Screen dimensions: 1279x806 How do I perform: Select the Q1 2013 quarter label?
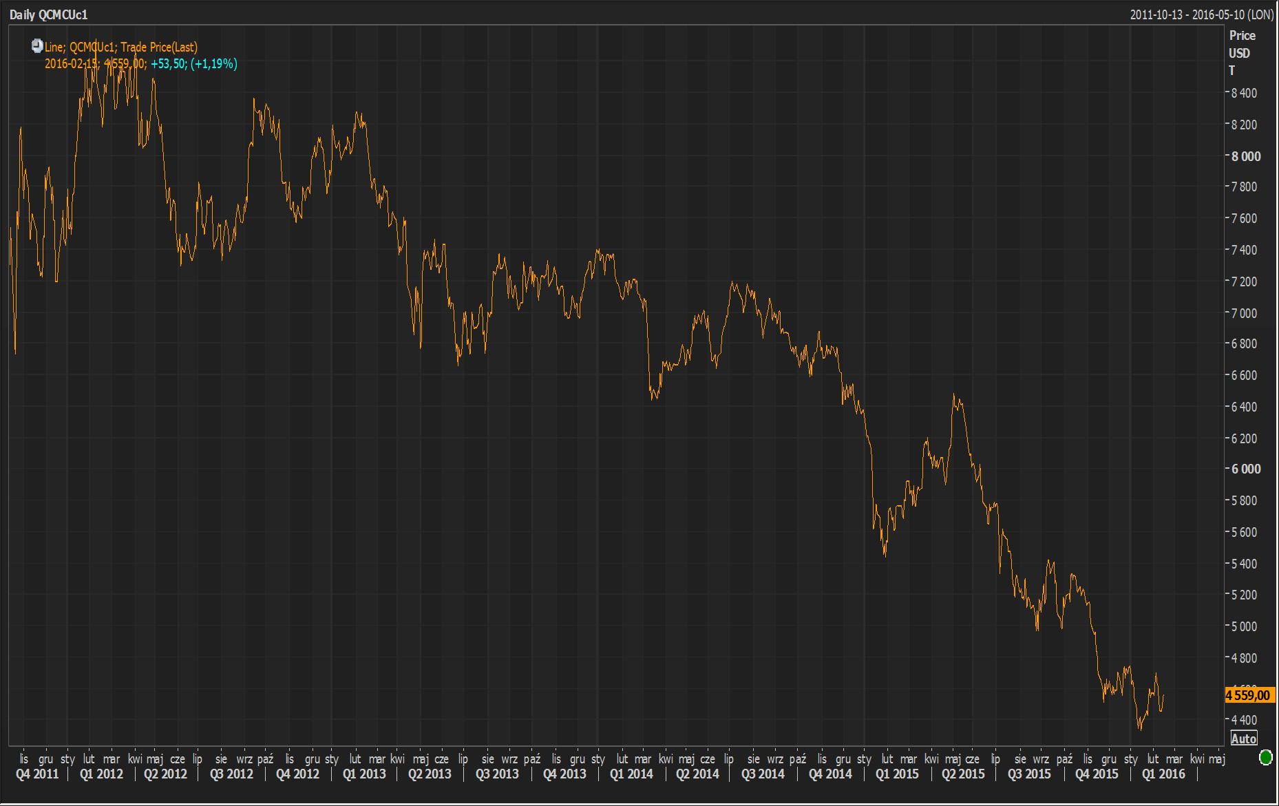[x=364, y=774]
